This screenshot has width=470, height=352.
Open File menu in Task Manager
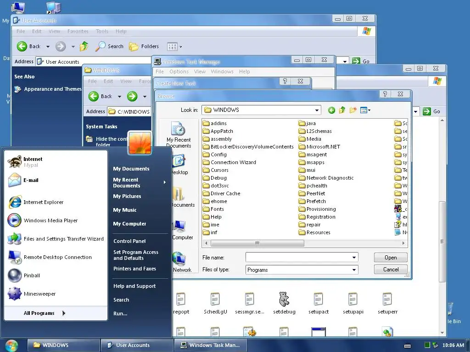pyautogui.click(x=160, y=71)
